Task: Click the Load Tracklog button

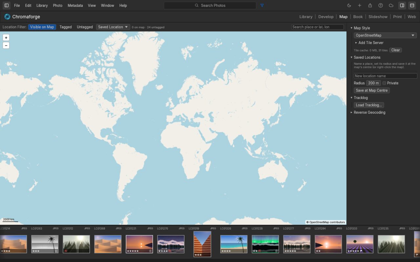Action: point(369,105)
